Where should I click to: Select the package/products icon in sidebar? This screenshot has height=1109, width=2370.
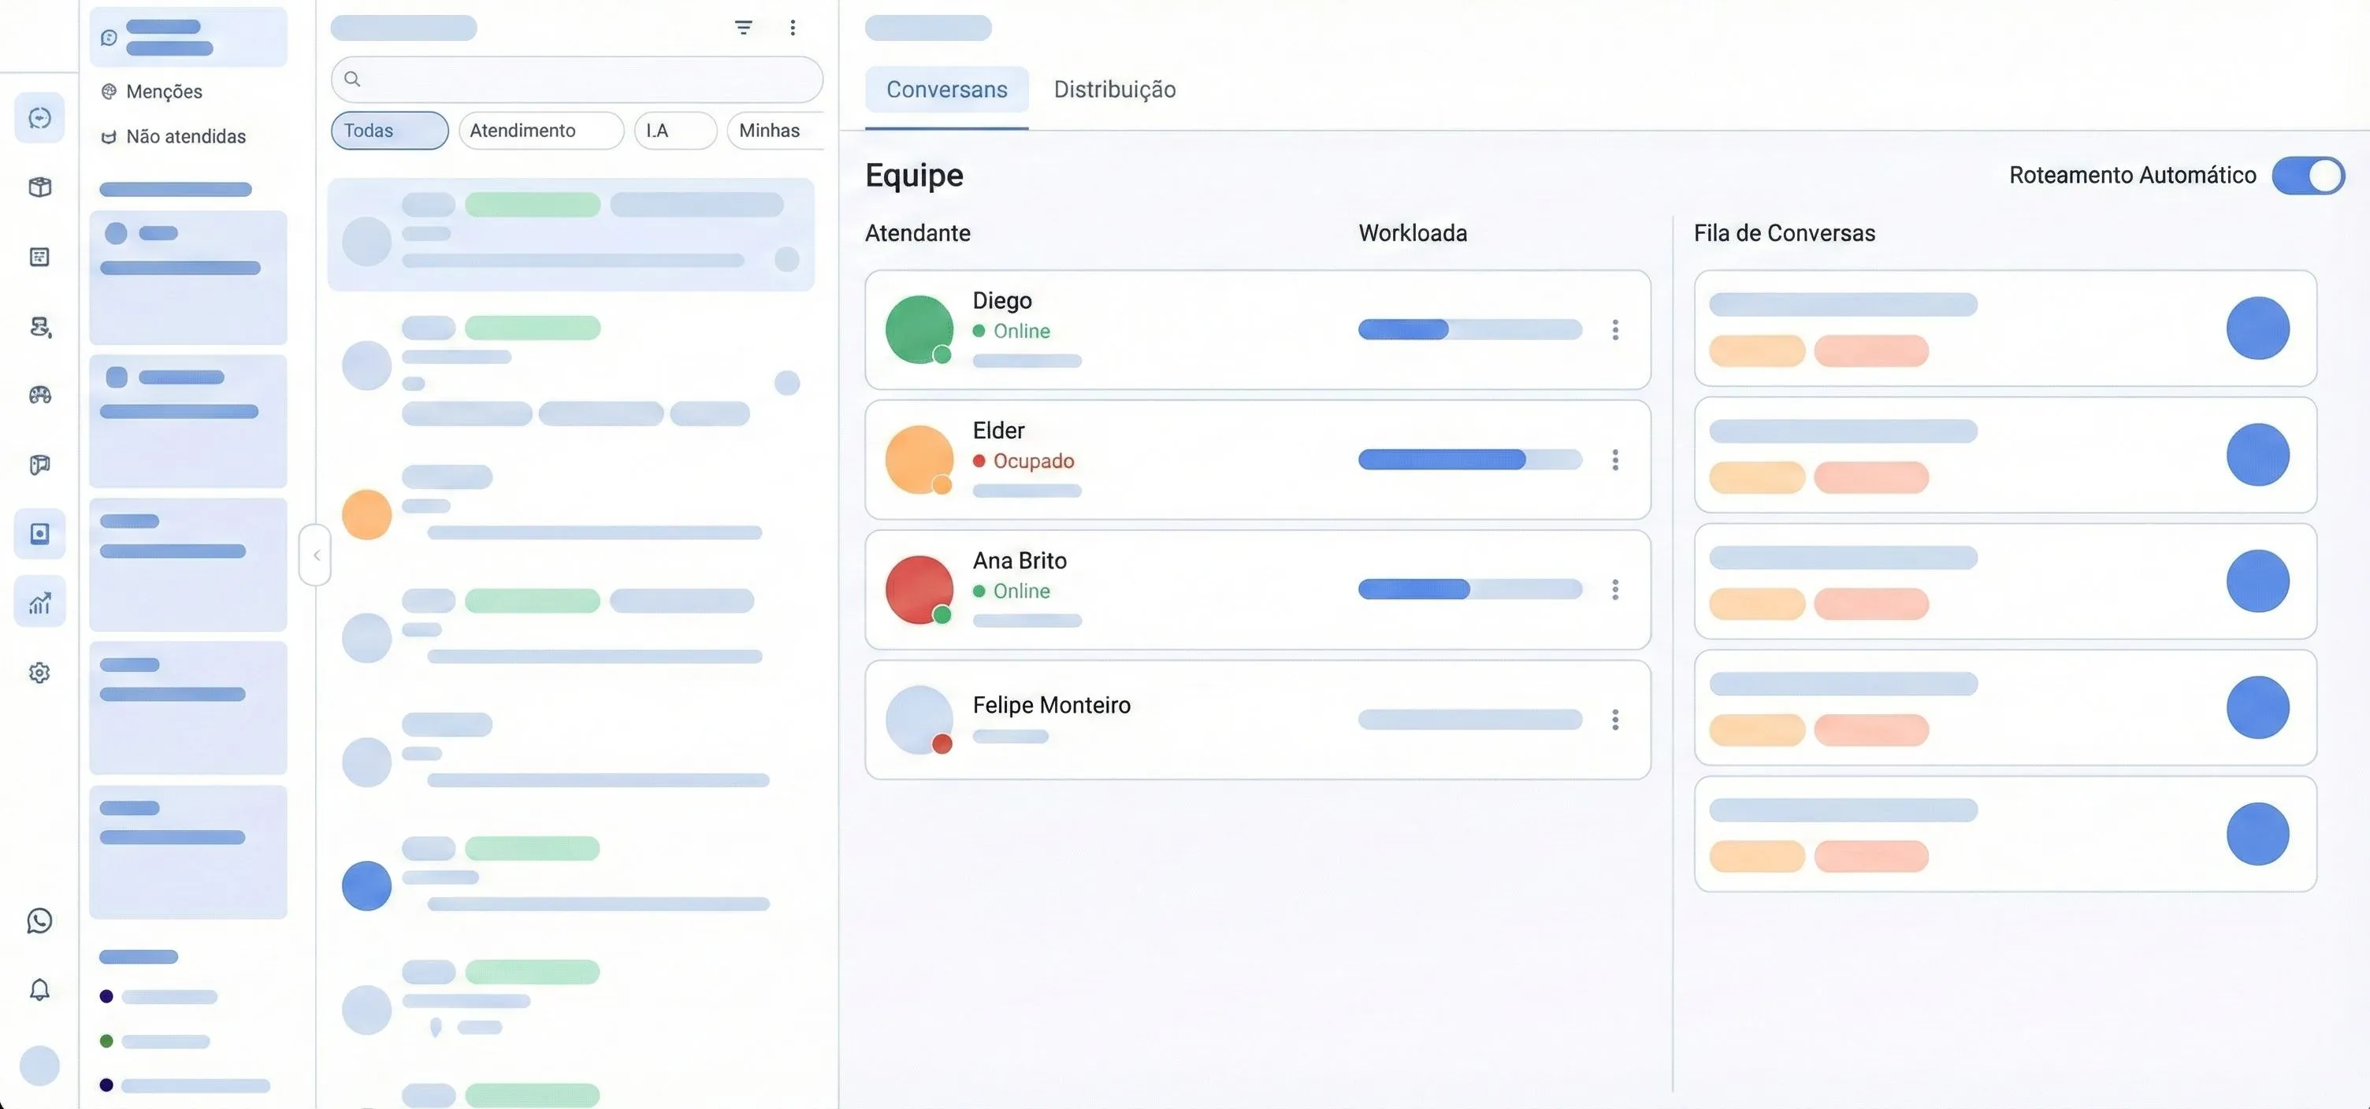(39, 187)
